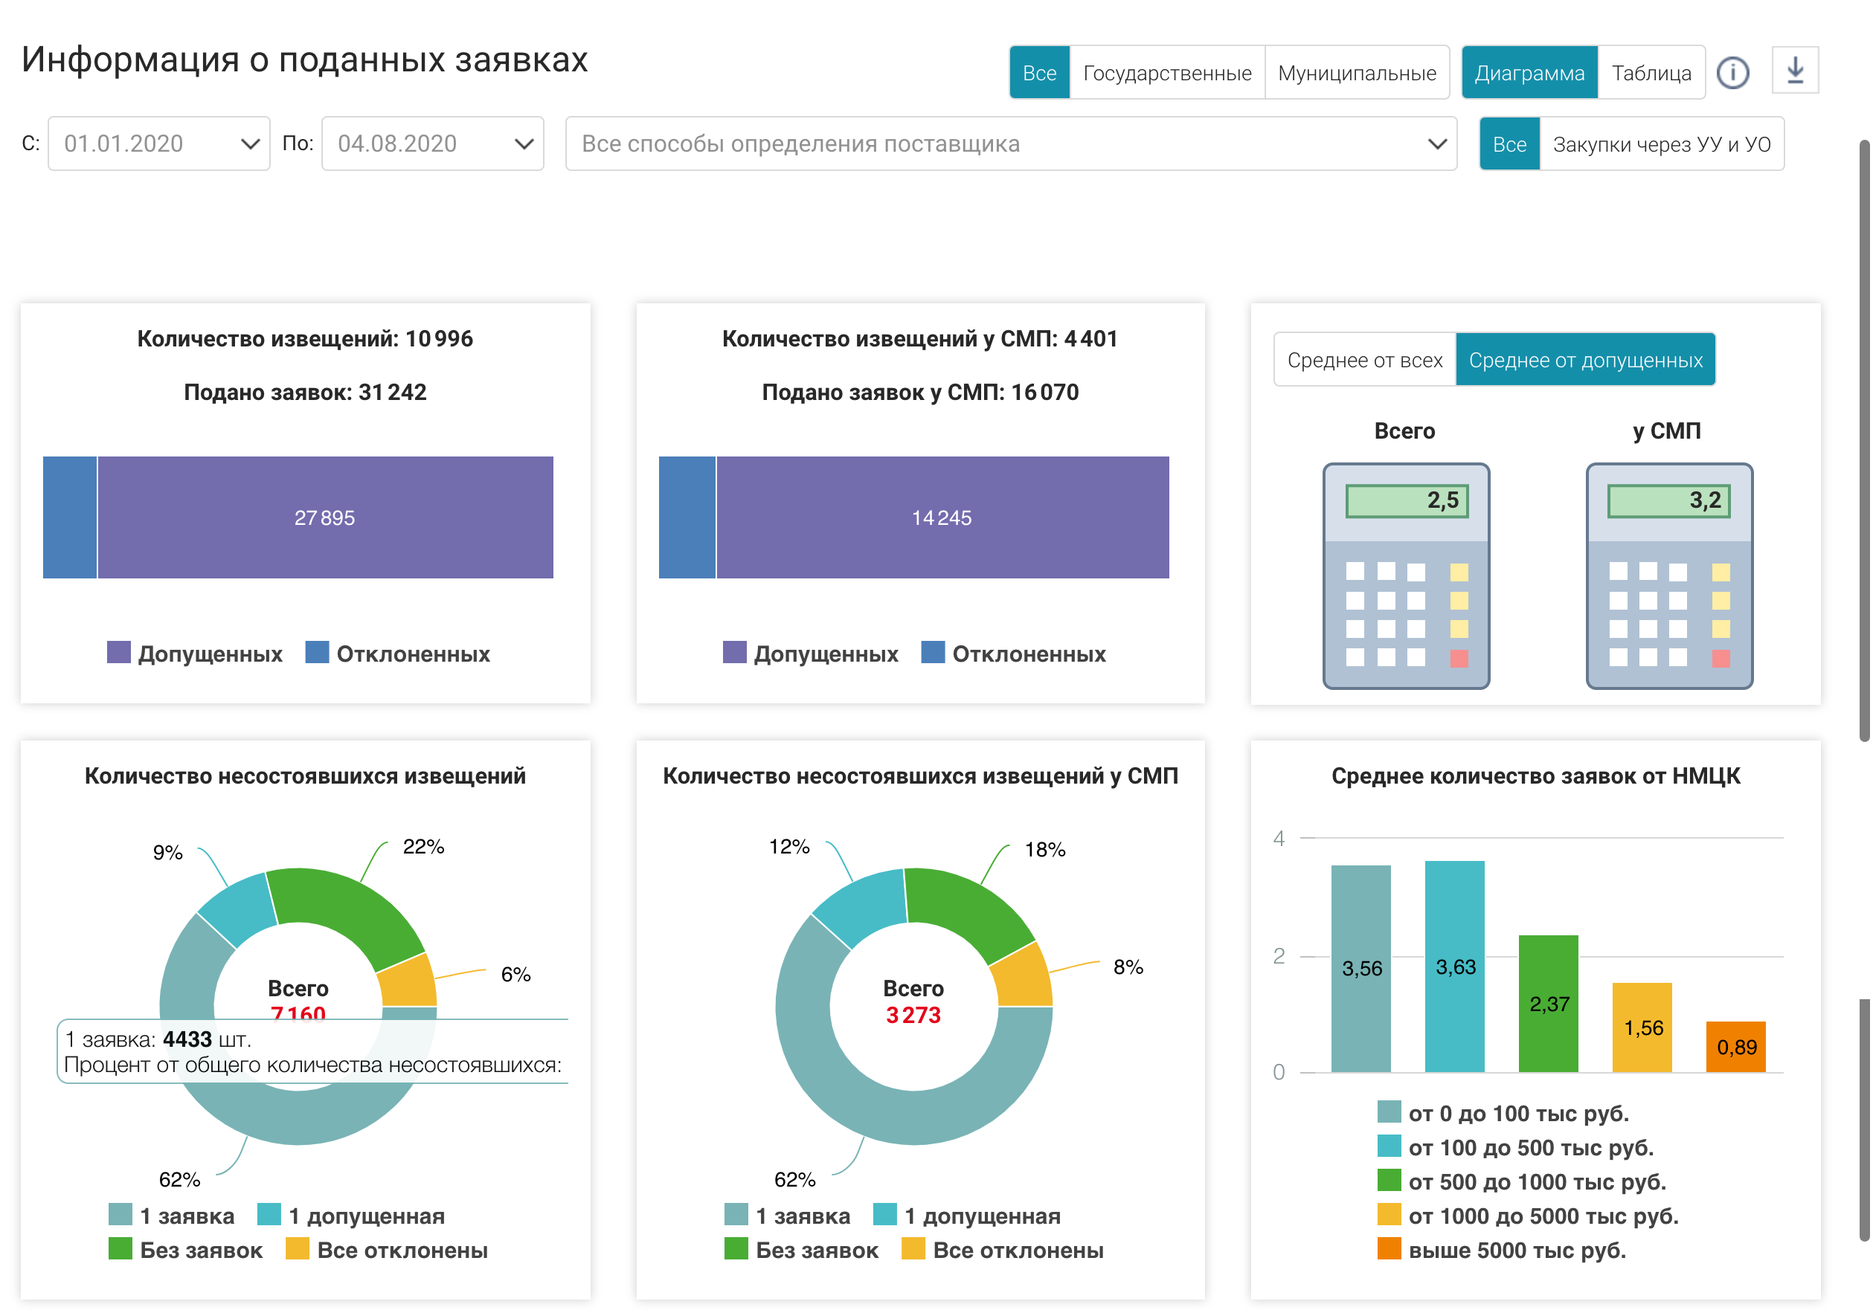
Task: Select 'Государственные' filter option
Action: 1166,73
